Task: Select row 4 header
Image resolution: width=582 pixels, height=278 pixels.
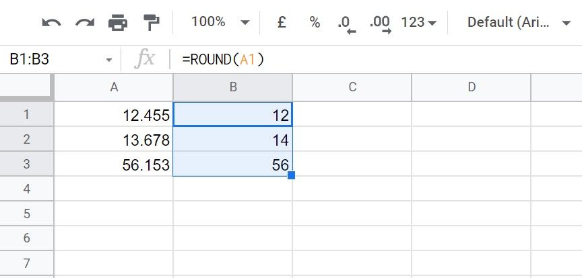Action: tap(27, 189)
